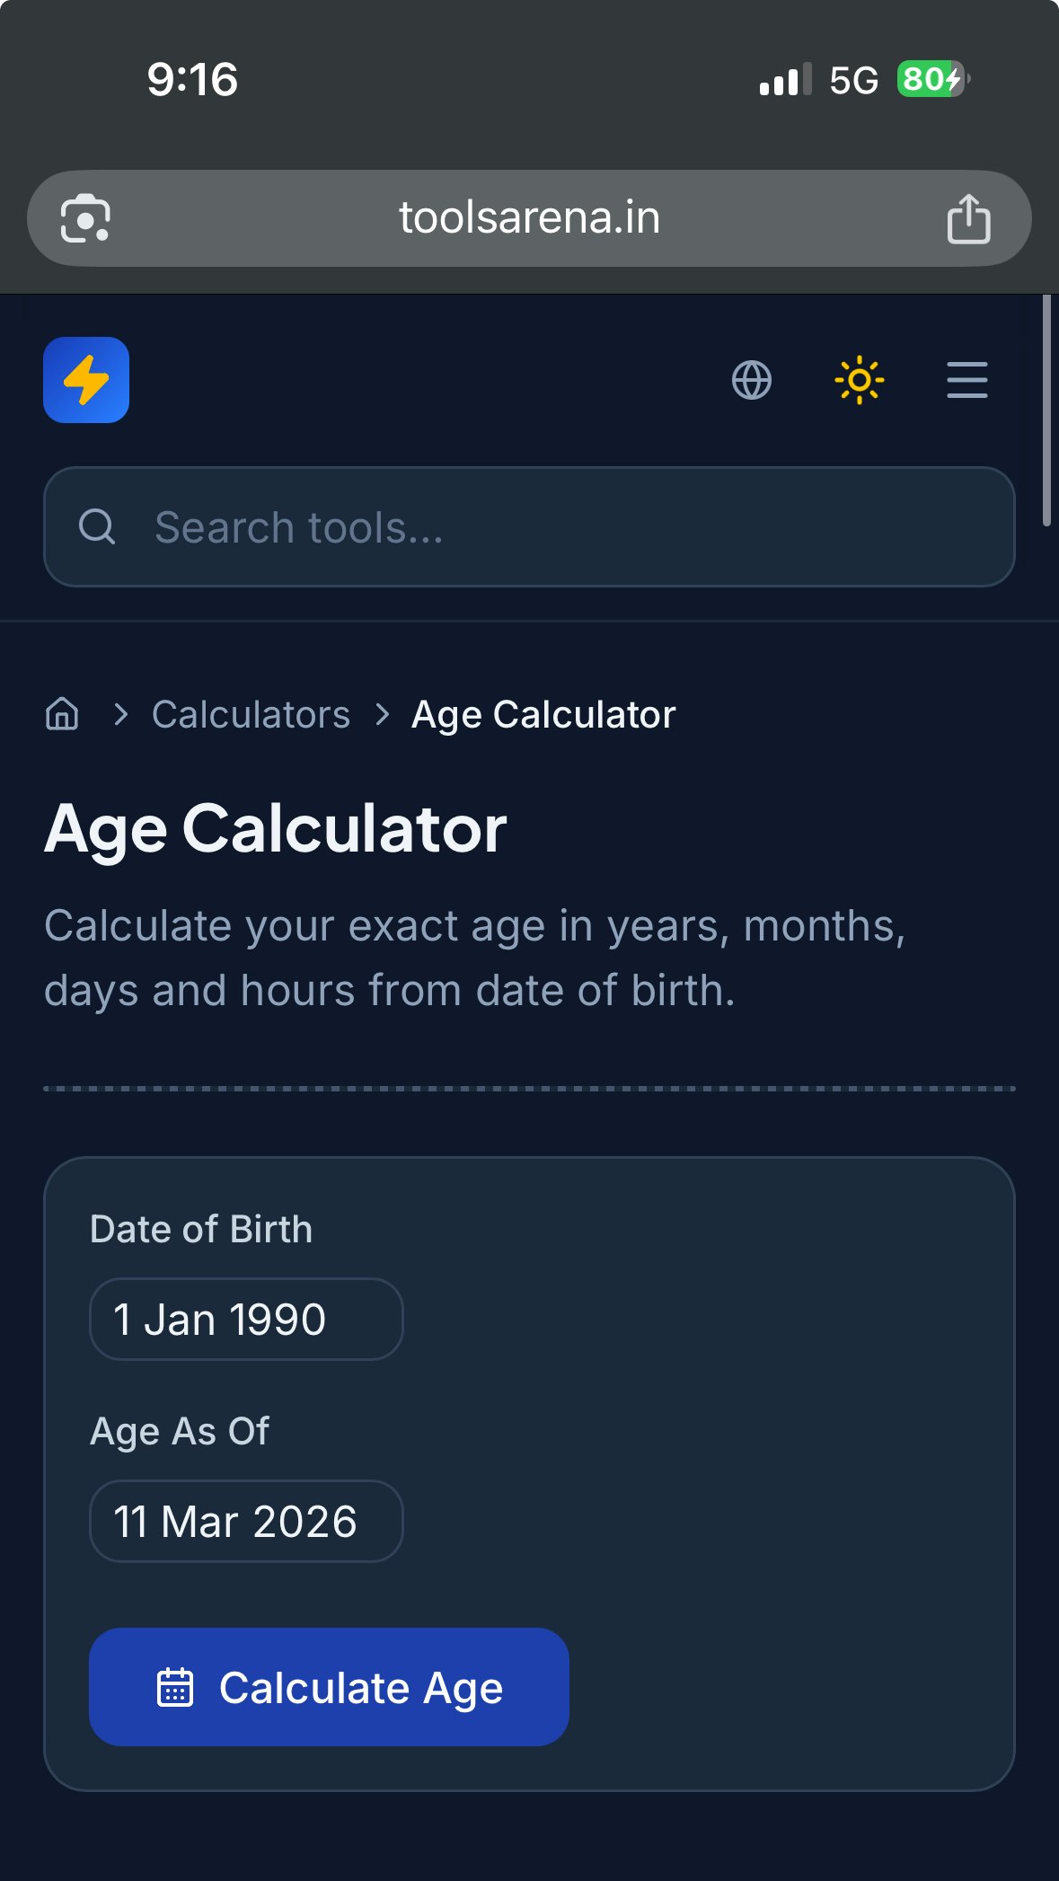
Task: Click the chevron after the home breadcrumb
Action: [121, 715]
